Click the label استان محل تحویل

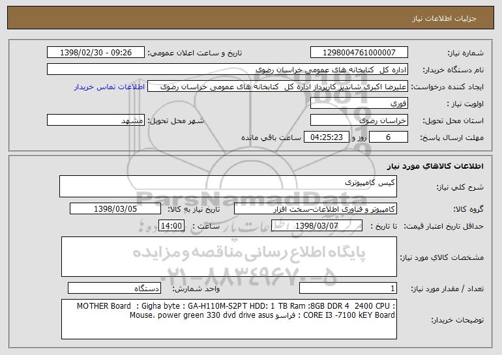point(453,121)
